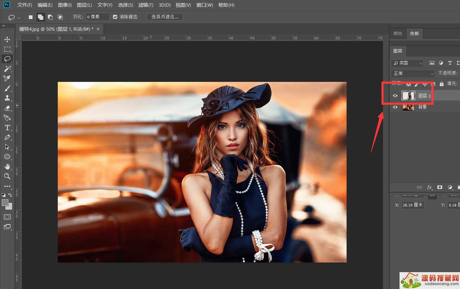Change screen mode icon
460x289 pixels.
(x=7, y=227)
